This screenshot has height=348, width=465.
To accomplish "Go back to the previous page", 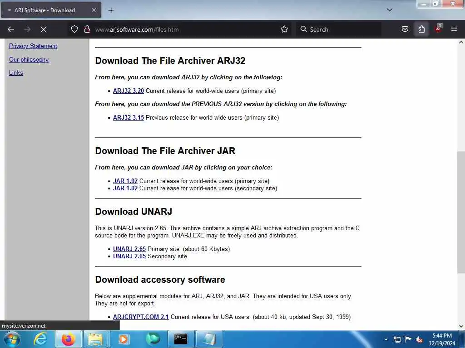I will coord(11,29).
